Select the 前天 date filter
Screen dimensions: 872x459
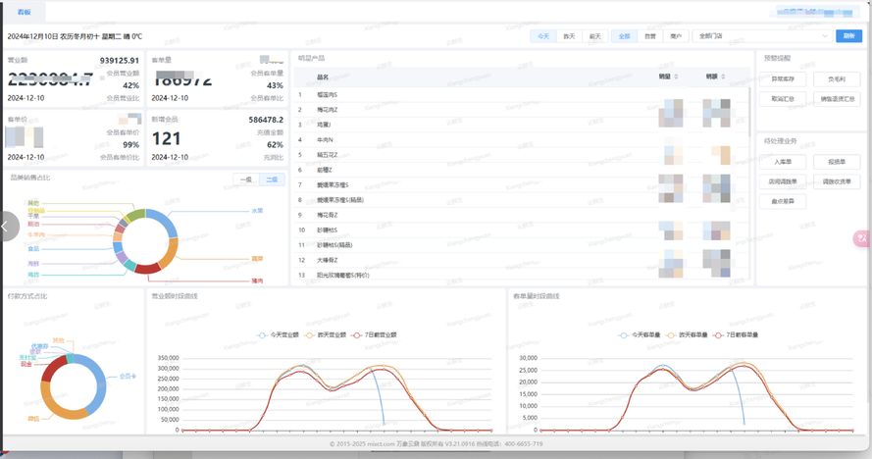594,36
